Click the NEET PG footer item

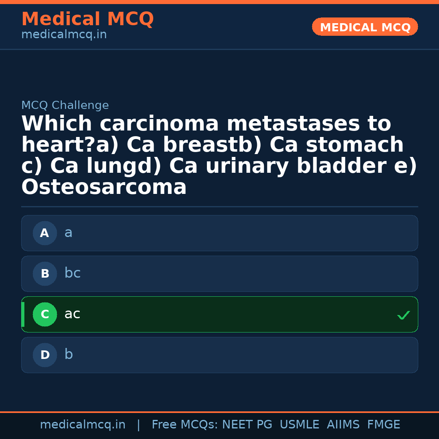click(x=247, y=424)
